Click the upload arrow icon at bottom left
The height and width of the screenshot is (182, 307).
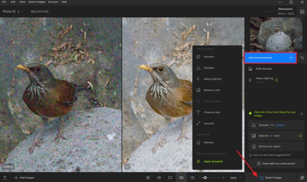coord(5,178)
